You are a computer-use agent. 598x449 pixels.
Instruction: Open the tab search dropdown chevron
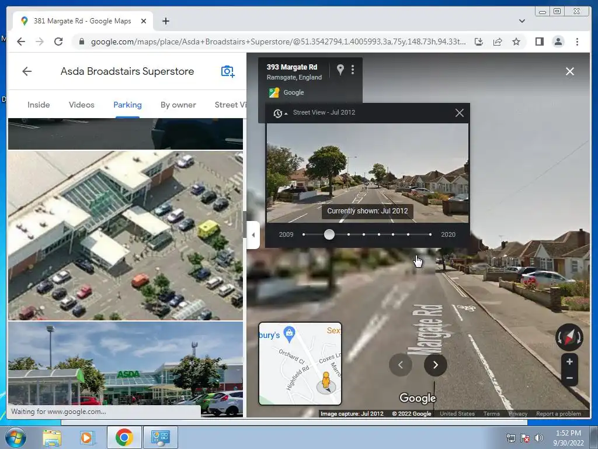521,21
